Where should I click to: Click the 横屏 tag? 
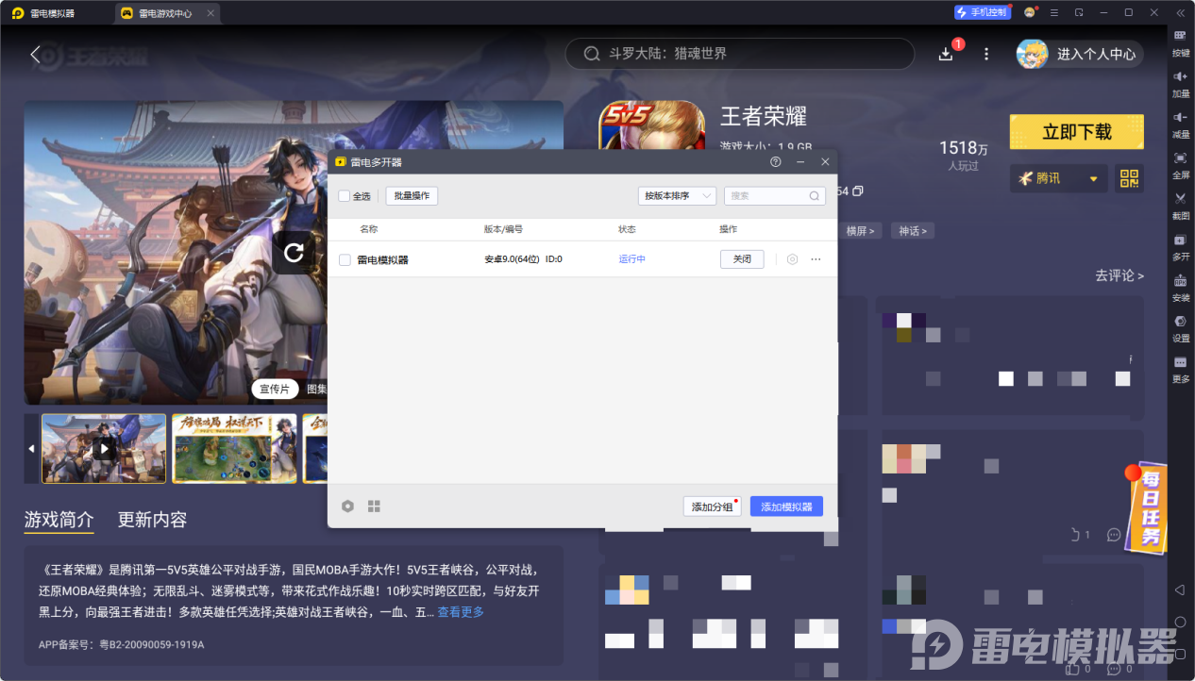860,230
